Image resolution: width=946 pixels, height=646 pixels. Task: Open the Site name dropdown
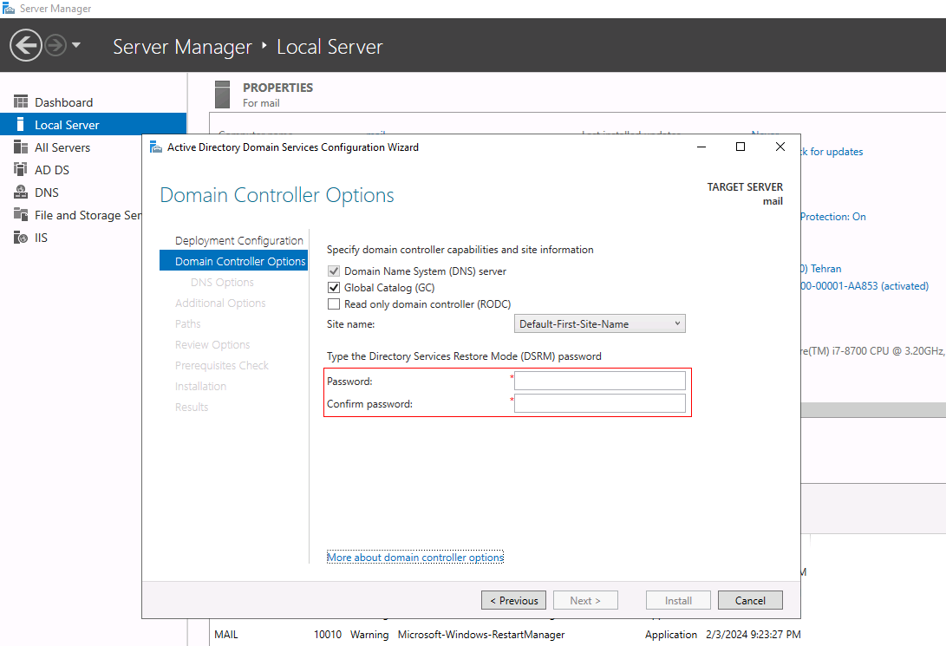pyautogui.click(x=600, y=324)
